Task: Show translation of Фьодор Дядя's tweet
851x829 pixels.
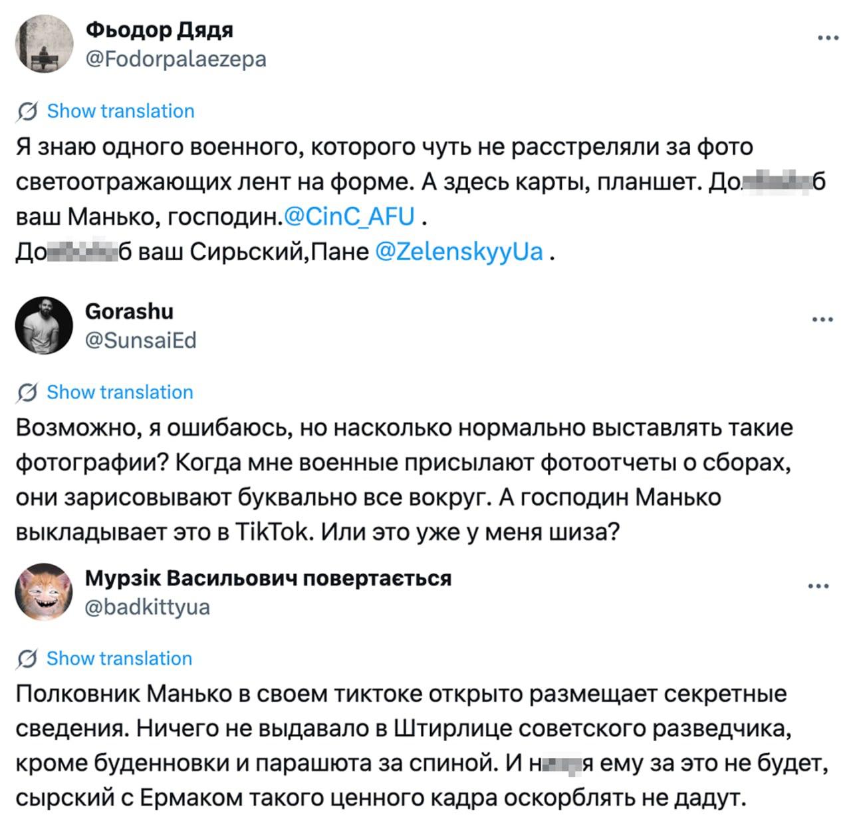Action: [120, 111]
